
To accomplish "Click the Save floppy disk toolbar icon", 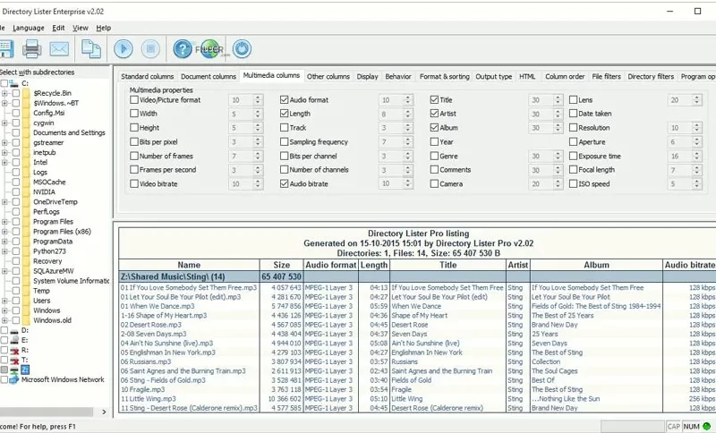I will [6, 49].
